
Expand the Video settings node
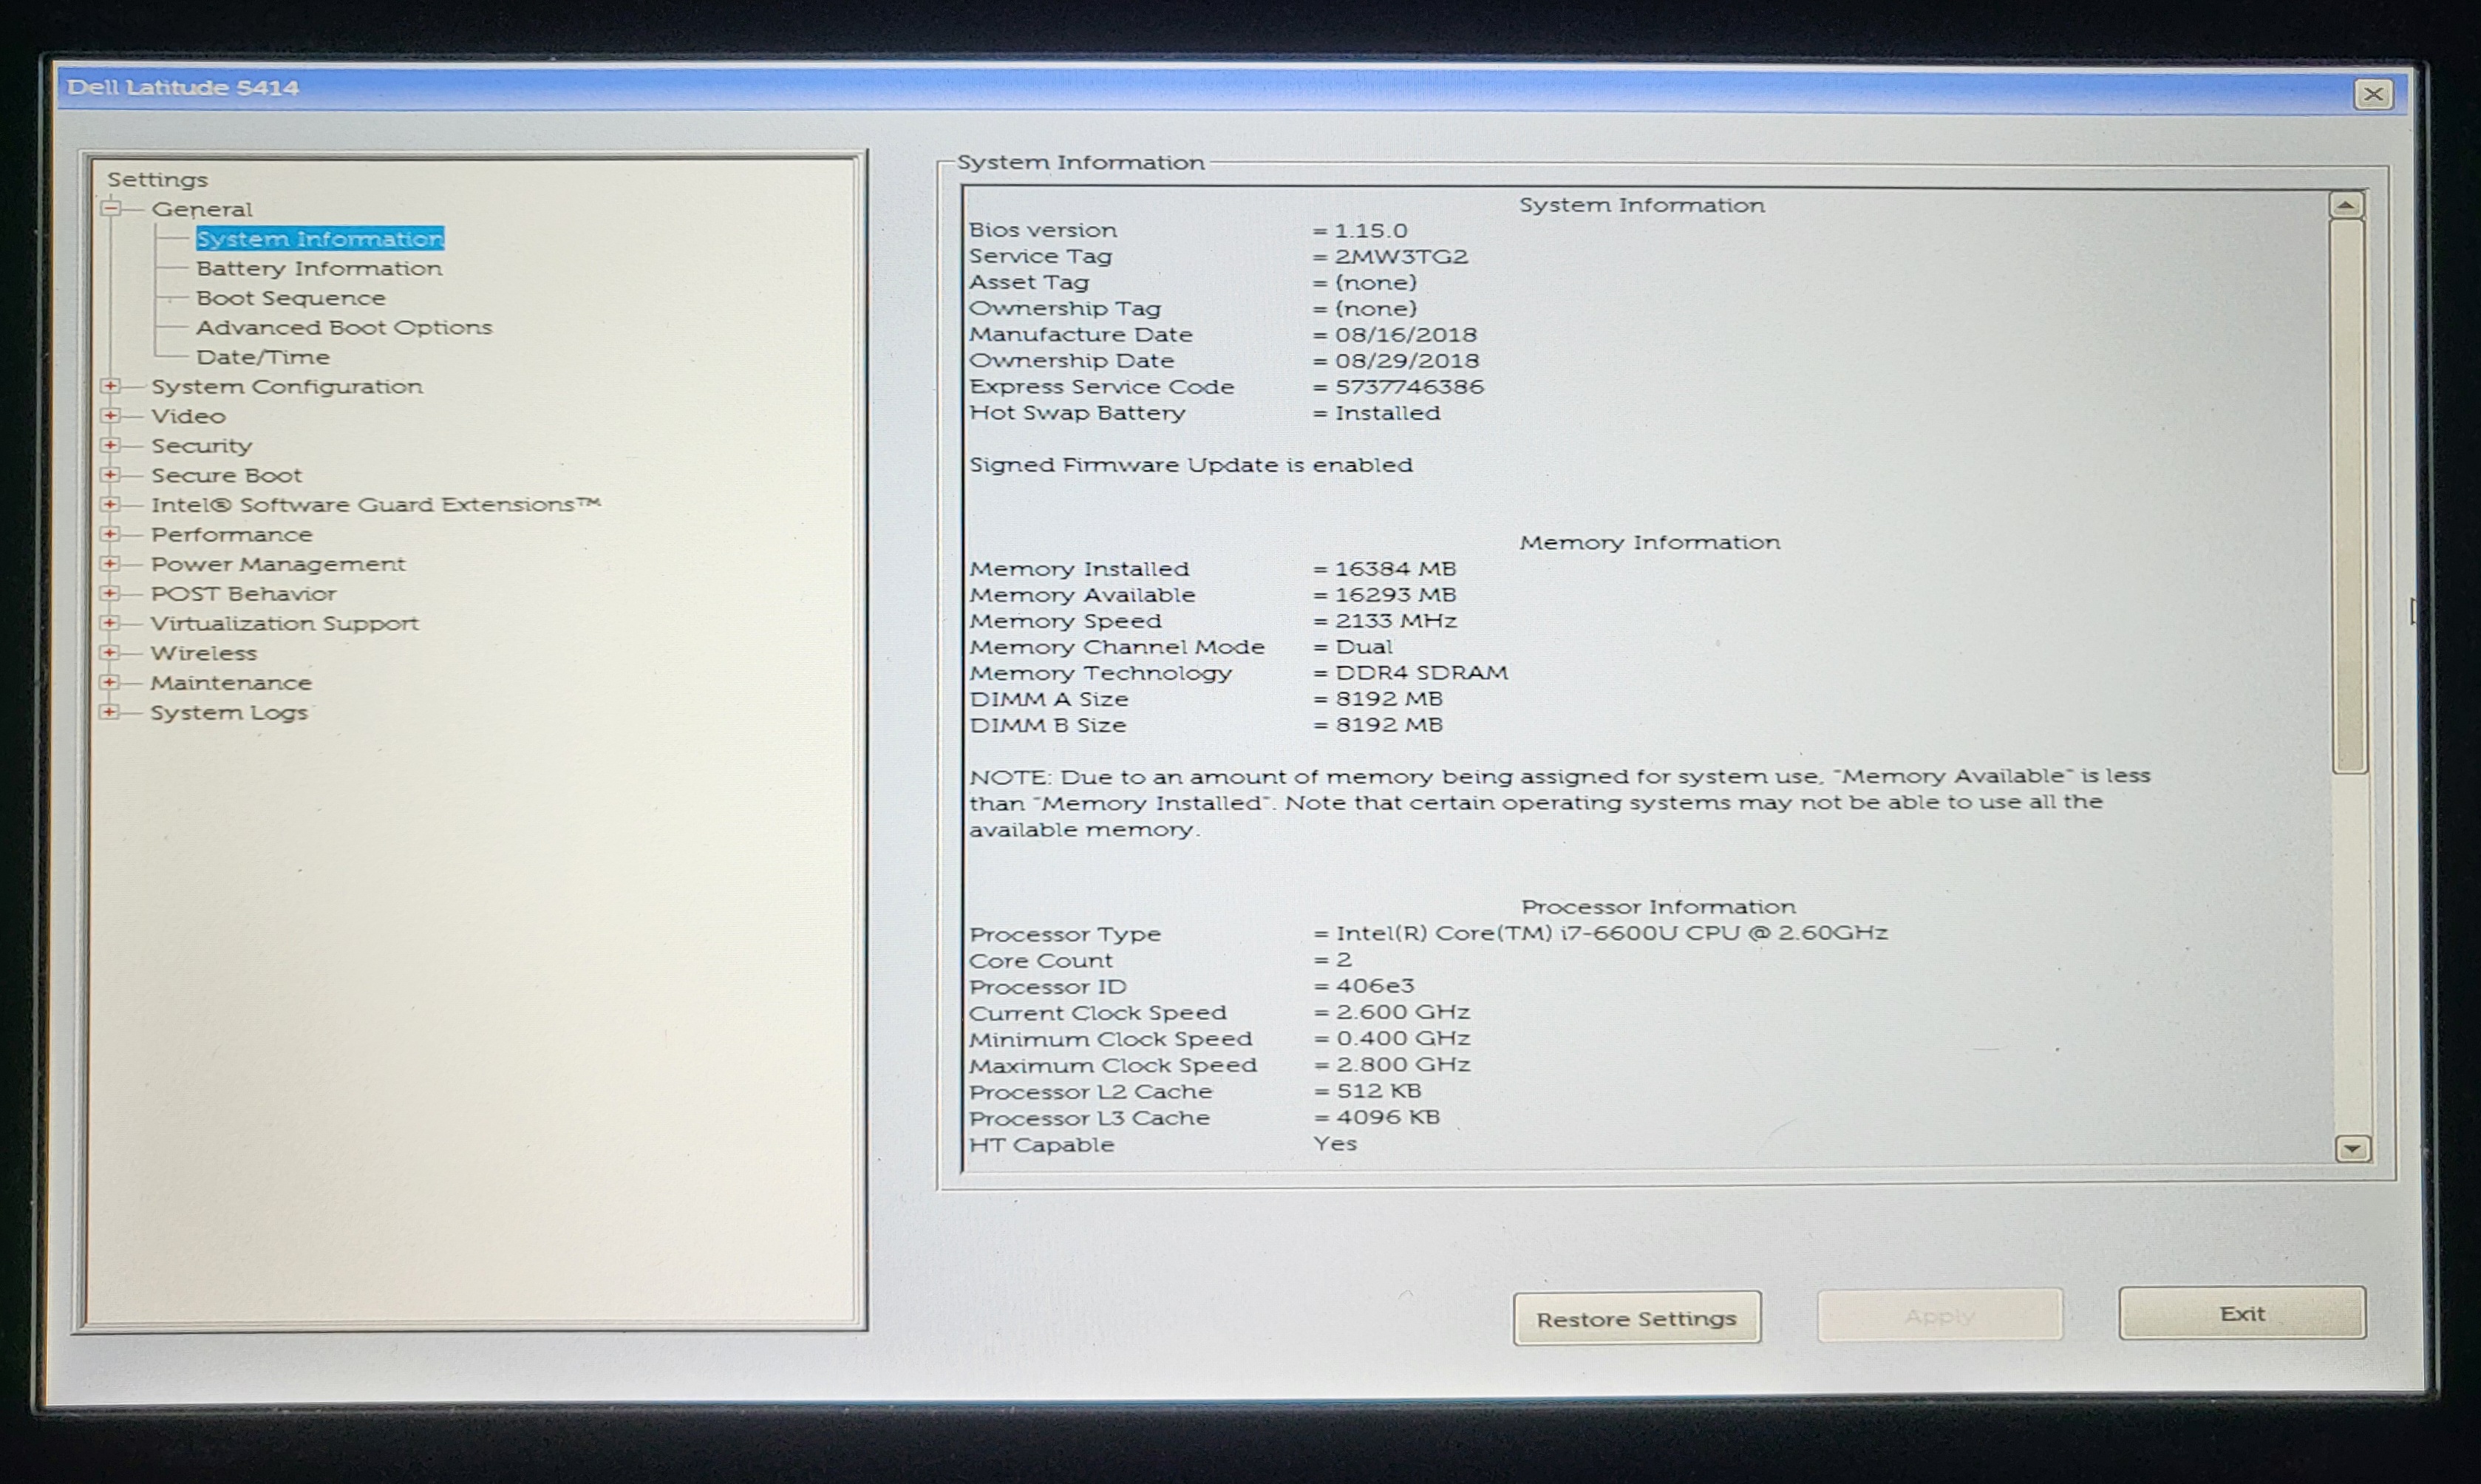pyautogui.click(x=111, y=416)
